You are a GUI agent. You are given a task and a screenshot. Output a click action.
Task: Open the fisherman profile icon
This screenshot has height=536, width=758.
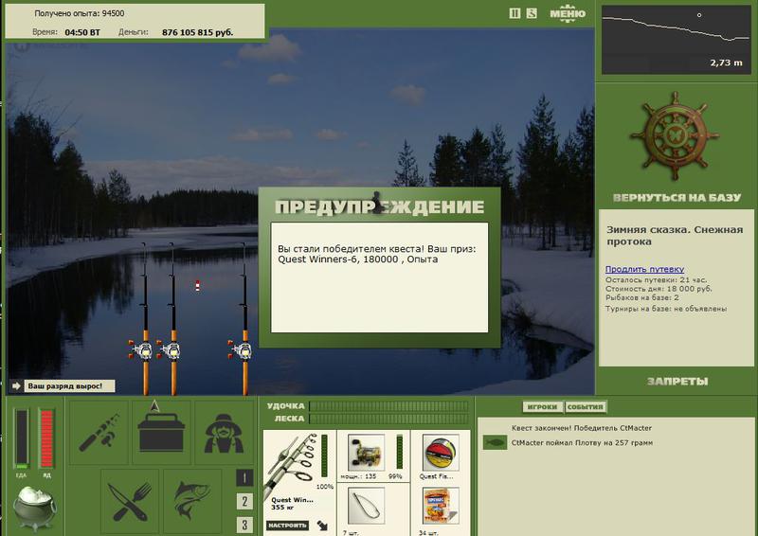pos(224,432)
